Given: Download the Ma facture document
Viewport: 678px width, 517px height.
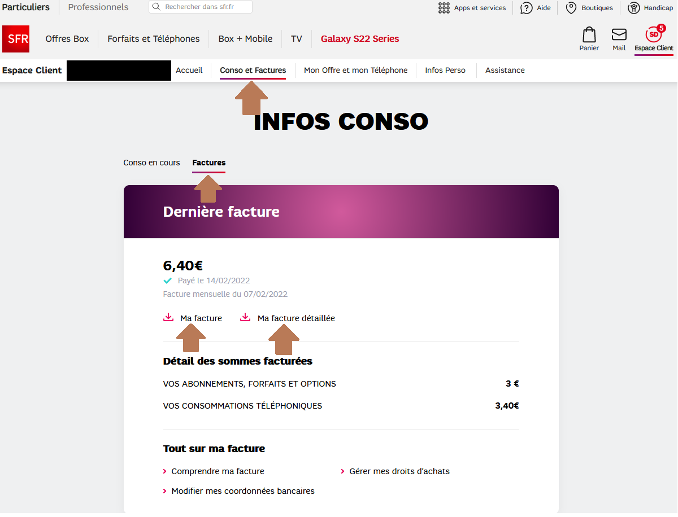Looking at the screenshot, I should (201, 318).
